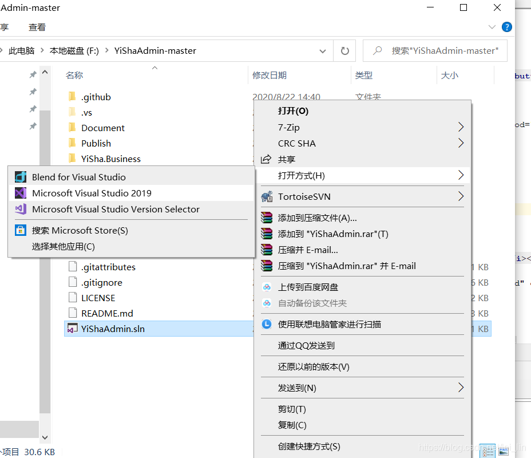Click breadcrumb arrow after 本地磁盘 (F:)

[x=106, y=50]
